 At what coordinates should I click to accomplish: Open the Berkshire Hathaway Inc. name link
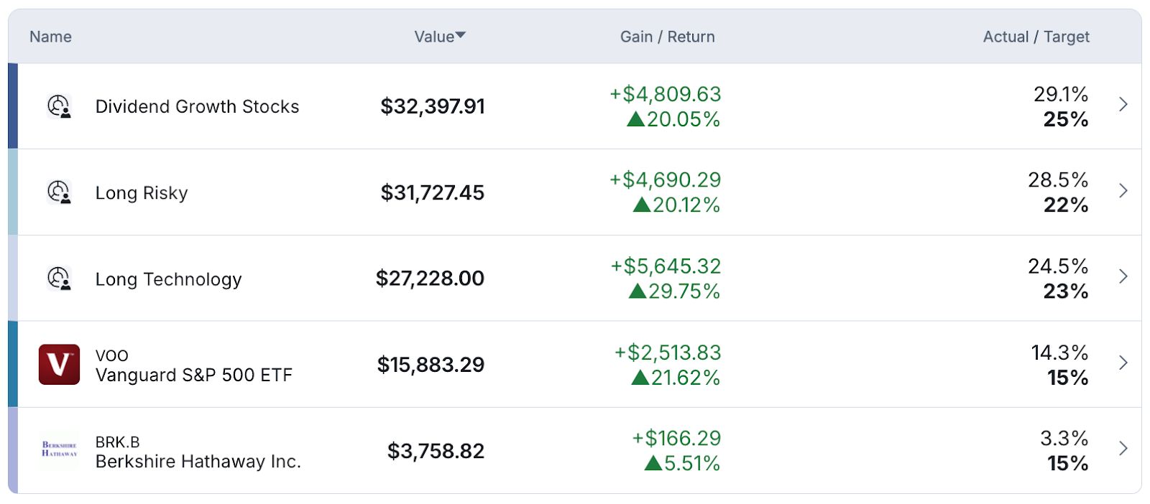(198, 461)
